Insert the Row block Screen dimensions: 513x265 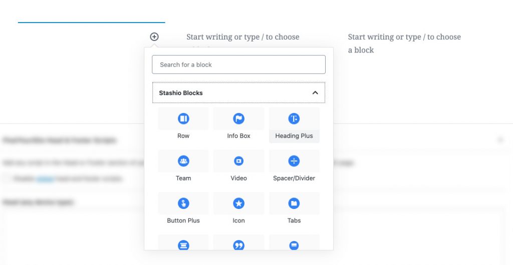coord(183,125)
